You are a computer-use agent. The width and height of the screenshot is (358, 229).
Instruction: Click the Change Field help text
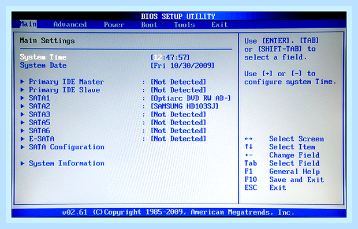click(x=294, y=155)
